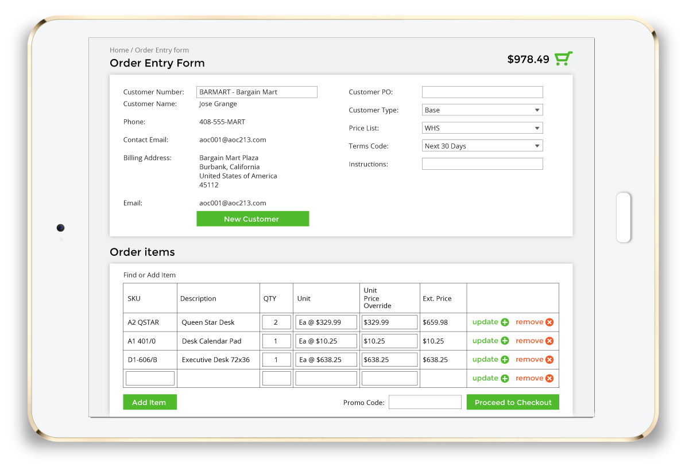The image size is (689, 471).
Task: Click the New Customer button
Action: tap(253, 219)
